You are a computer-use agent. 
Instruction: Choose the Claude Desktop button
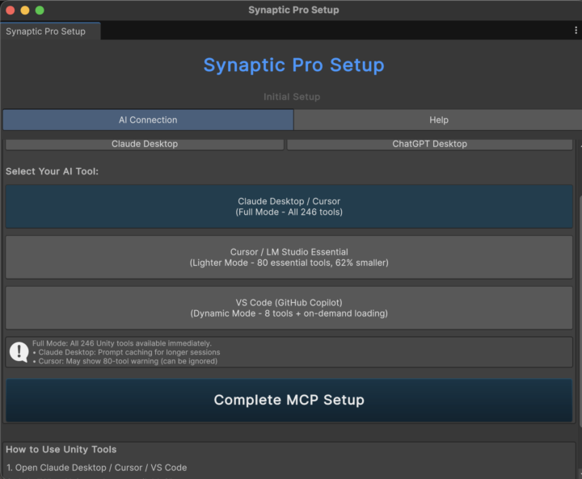(x=145, y=144)
